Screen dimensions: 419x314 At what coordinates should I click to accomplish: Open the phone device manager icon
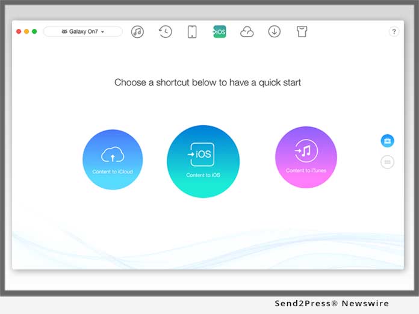click(x=192, y=32)
